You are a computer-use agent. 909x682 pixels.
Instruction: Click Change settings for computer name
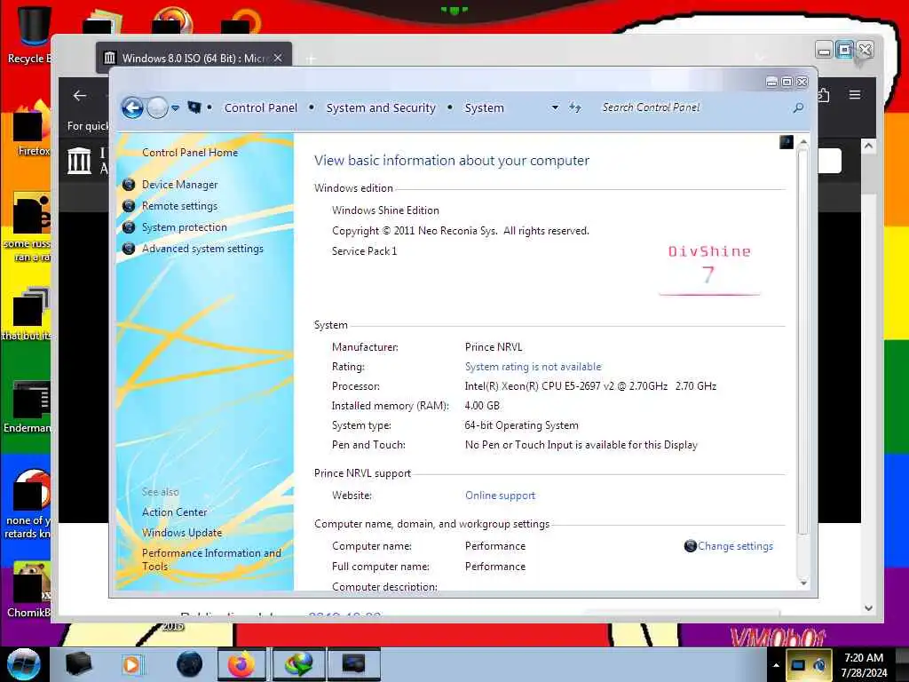pyautogui.click(x=735, y=546)
